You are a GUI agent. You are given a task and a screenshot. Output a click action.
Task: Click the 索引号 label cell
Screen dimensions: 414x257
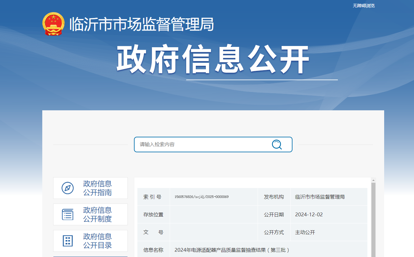tap(154, 197)
